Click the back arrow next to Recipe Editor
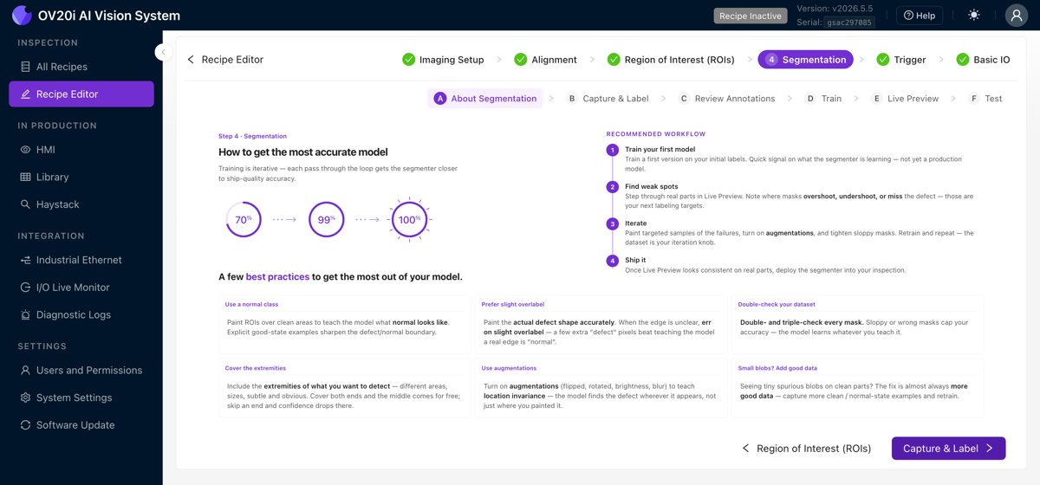Viewport: 1040px width, 485px height. pos(191,60)
